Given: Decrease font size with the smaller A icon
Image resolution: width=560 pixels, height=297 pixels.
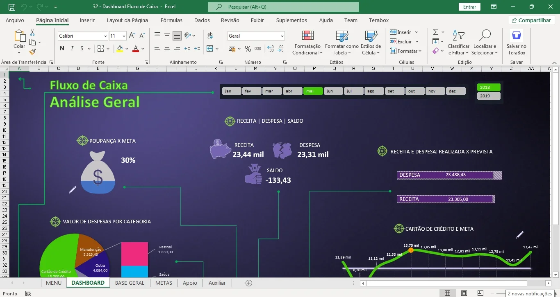Looking at the screenshot, I should pos(142,36).
